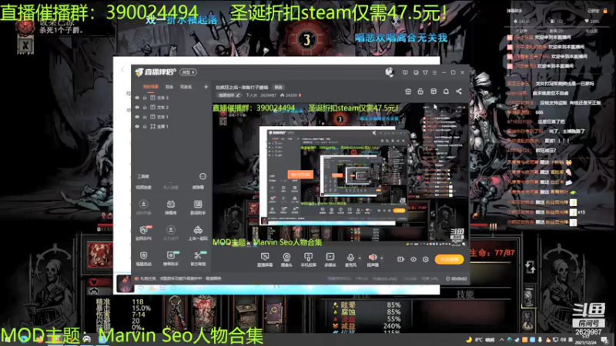Toggle the lock on 文本 3 layer

(x=145, y=98)
